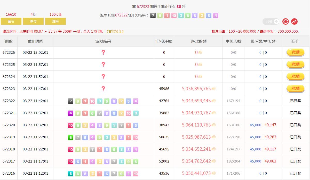
Task: Select the 参与 tab button
Action: pyautogui.click(x=33, y=21)
